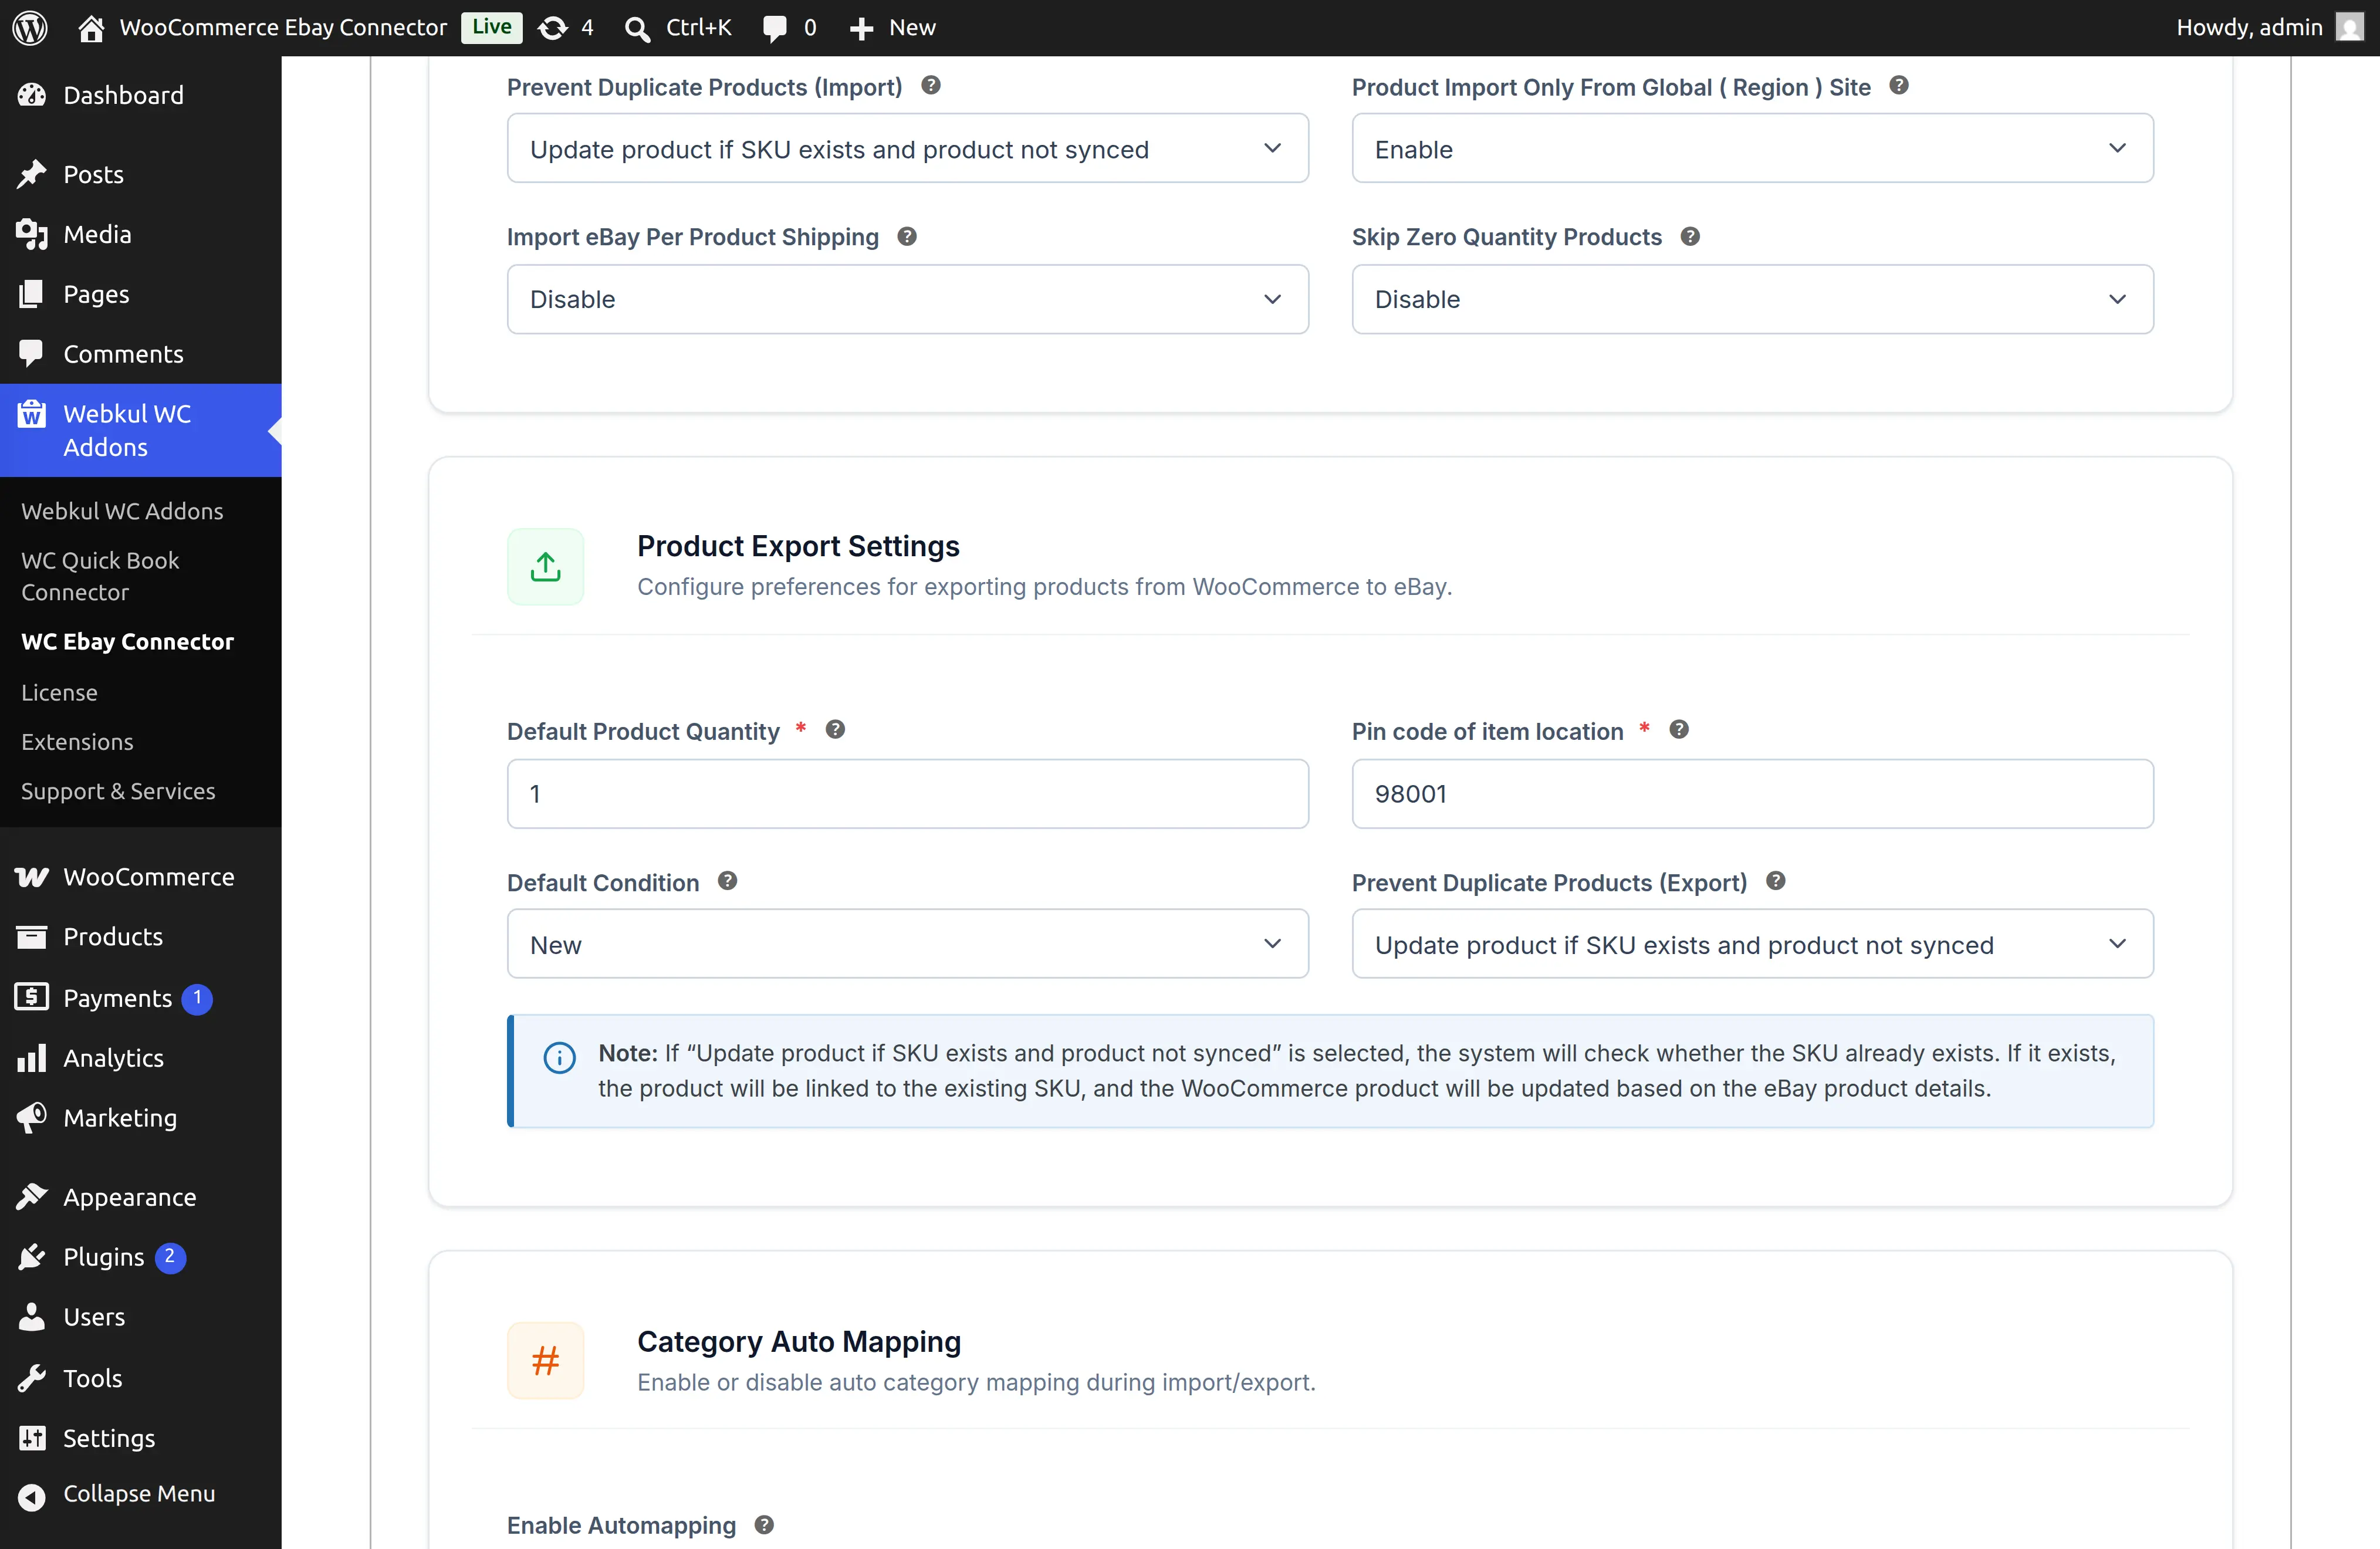Open WC Ebay Connector submenu
This screenshot has height=1549, width=2380.
127,642
